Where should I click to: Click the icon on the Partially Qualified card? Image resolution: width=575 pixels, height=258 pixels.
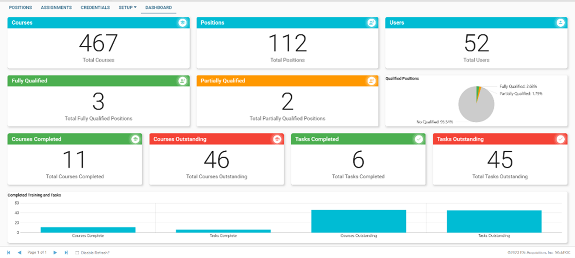pyautogui.click(x=371, y=80)
